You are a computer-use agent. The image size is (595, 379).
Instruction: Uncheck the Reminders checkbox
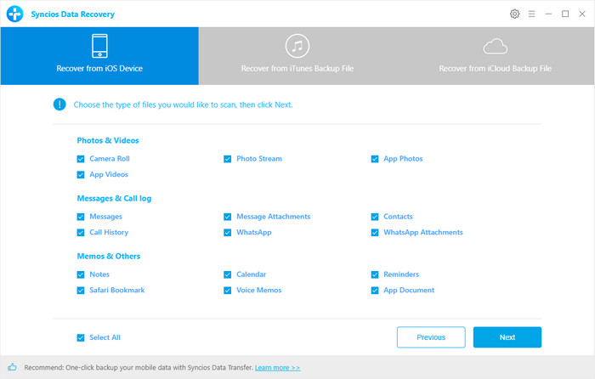click(375, 274)
